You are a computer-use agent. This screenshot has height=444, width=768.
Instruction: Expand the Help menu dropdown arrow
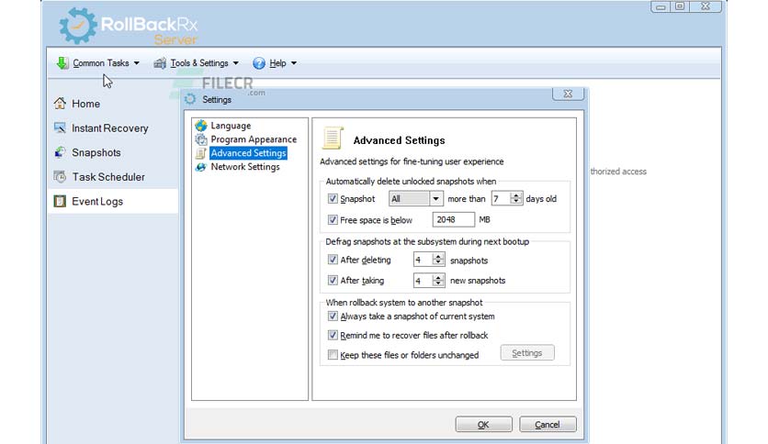click(294, 63)
